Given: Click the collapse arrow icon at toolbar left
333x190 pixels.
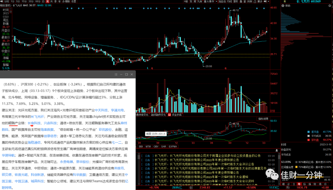Looking at the screenshot, I should point(2,1).
